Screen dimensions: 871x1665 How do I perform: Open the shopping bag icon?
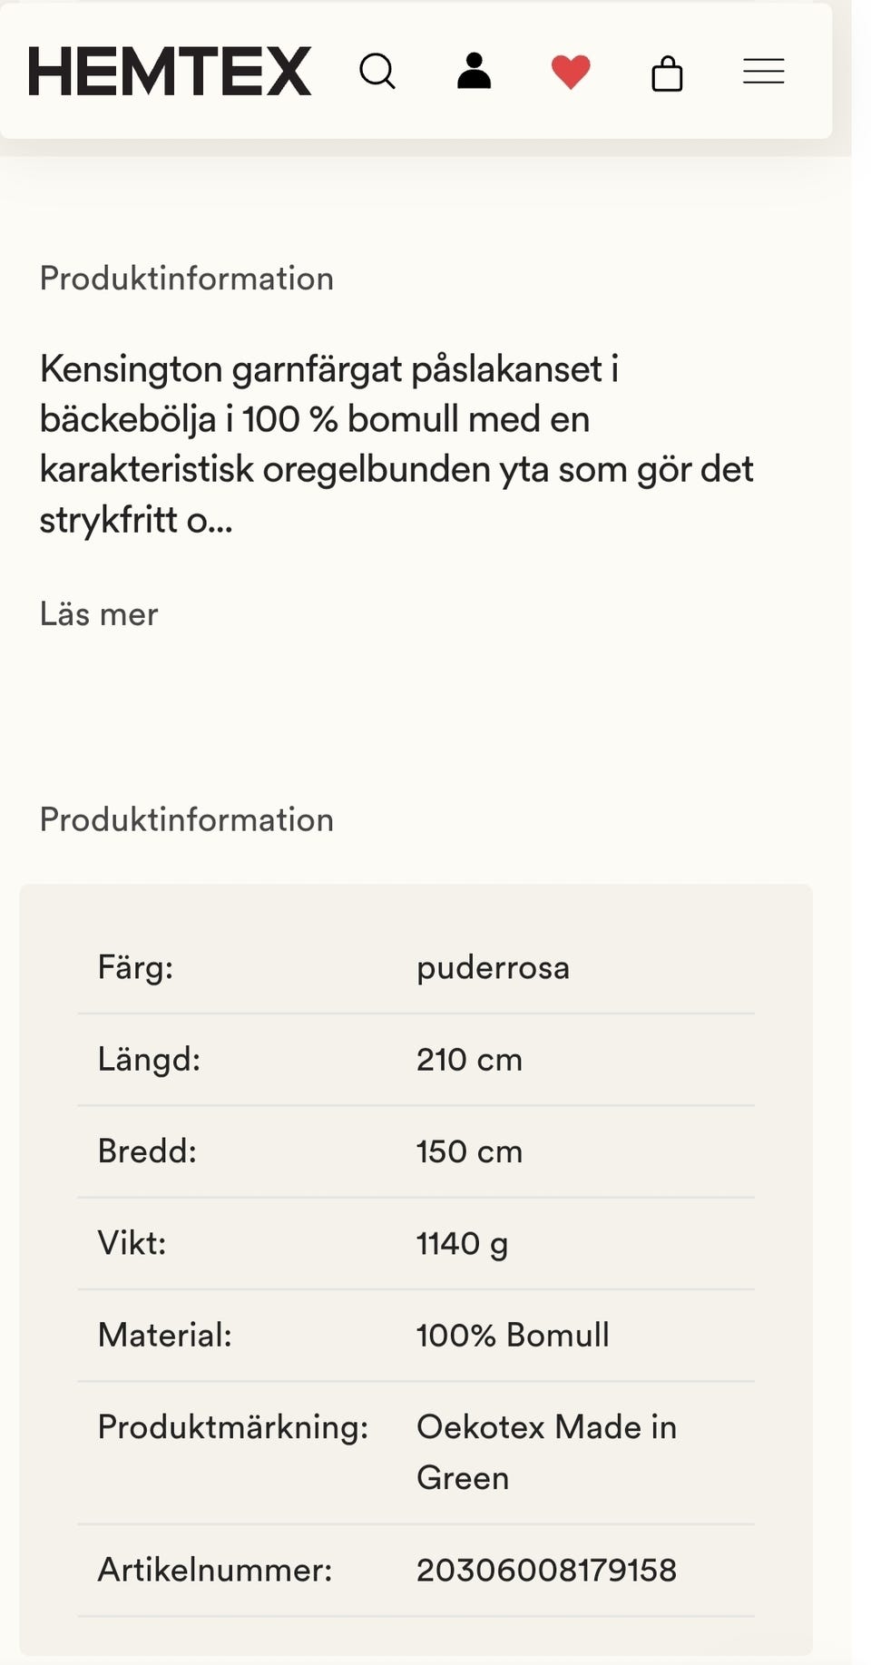point(667,73)
